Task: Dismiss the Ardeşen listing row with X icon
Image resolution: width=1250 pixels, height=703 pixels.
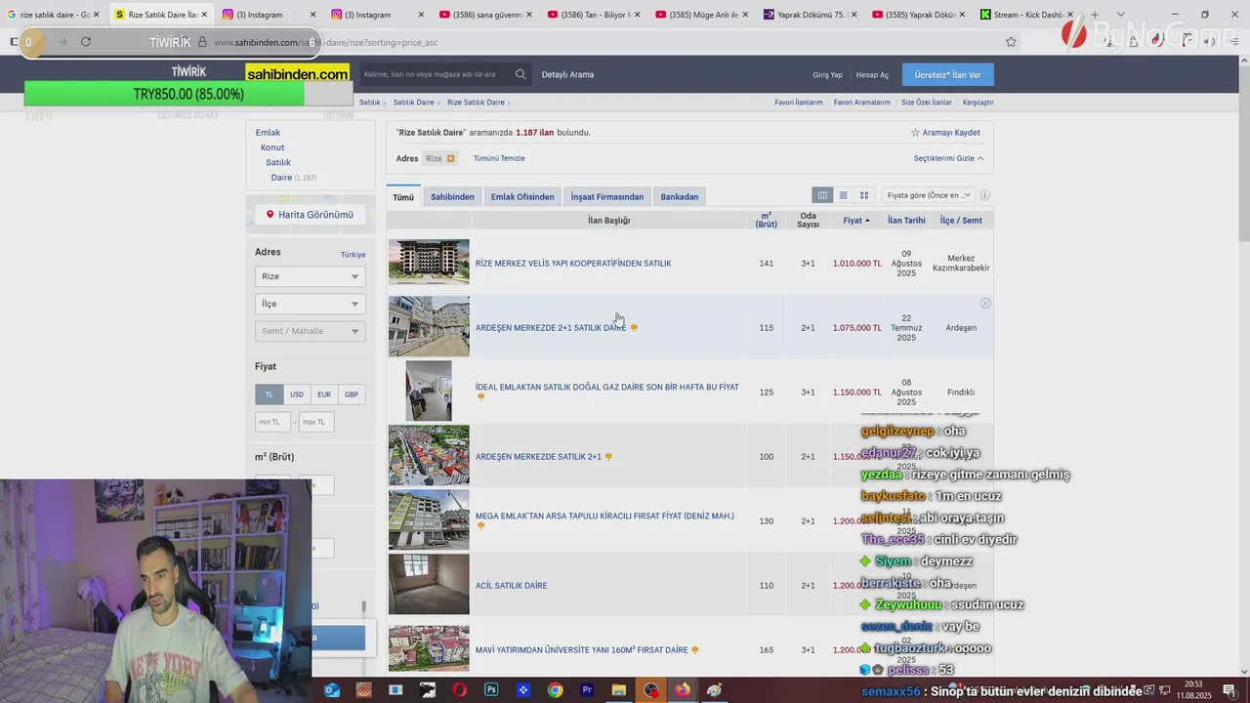Action: click(985, 304)
